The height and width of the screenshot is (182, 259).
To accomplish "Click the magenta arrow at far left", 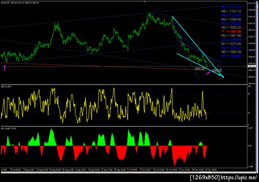I will coord(5,68).
